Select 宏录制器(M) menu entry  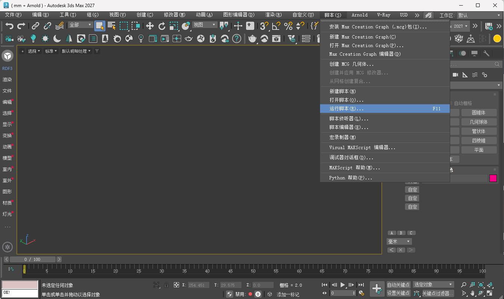(385, 138)
